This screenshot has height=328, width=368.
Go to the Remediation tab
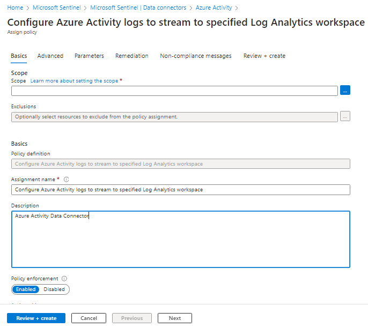[x=131, y=56]
